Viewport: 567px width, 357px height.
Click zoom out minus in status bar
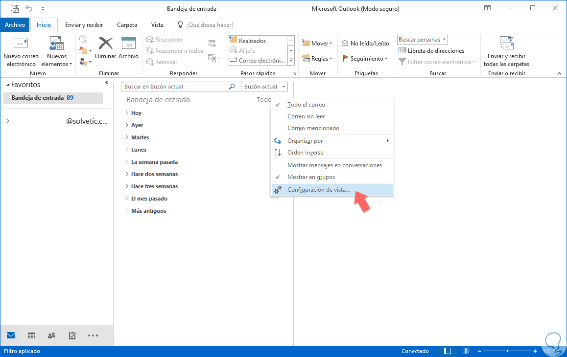tap(479, 351)
